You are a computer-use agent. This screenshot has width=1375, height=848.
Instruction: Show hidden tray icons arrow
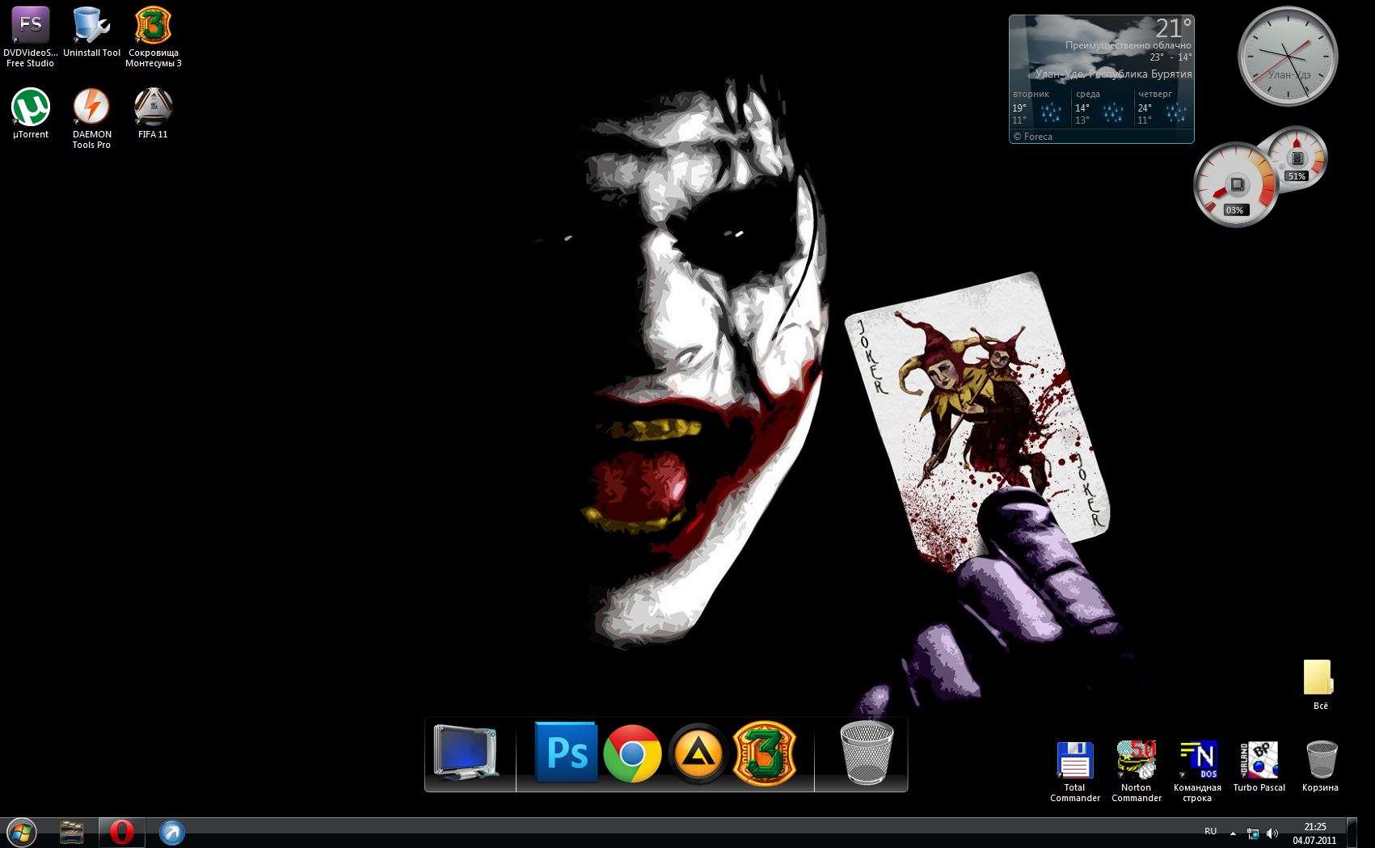tap(1233, 833)
